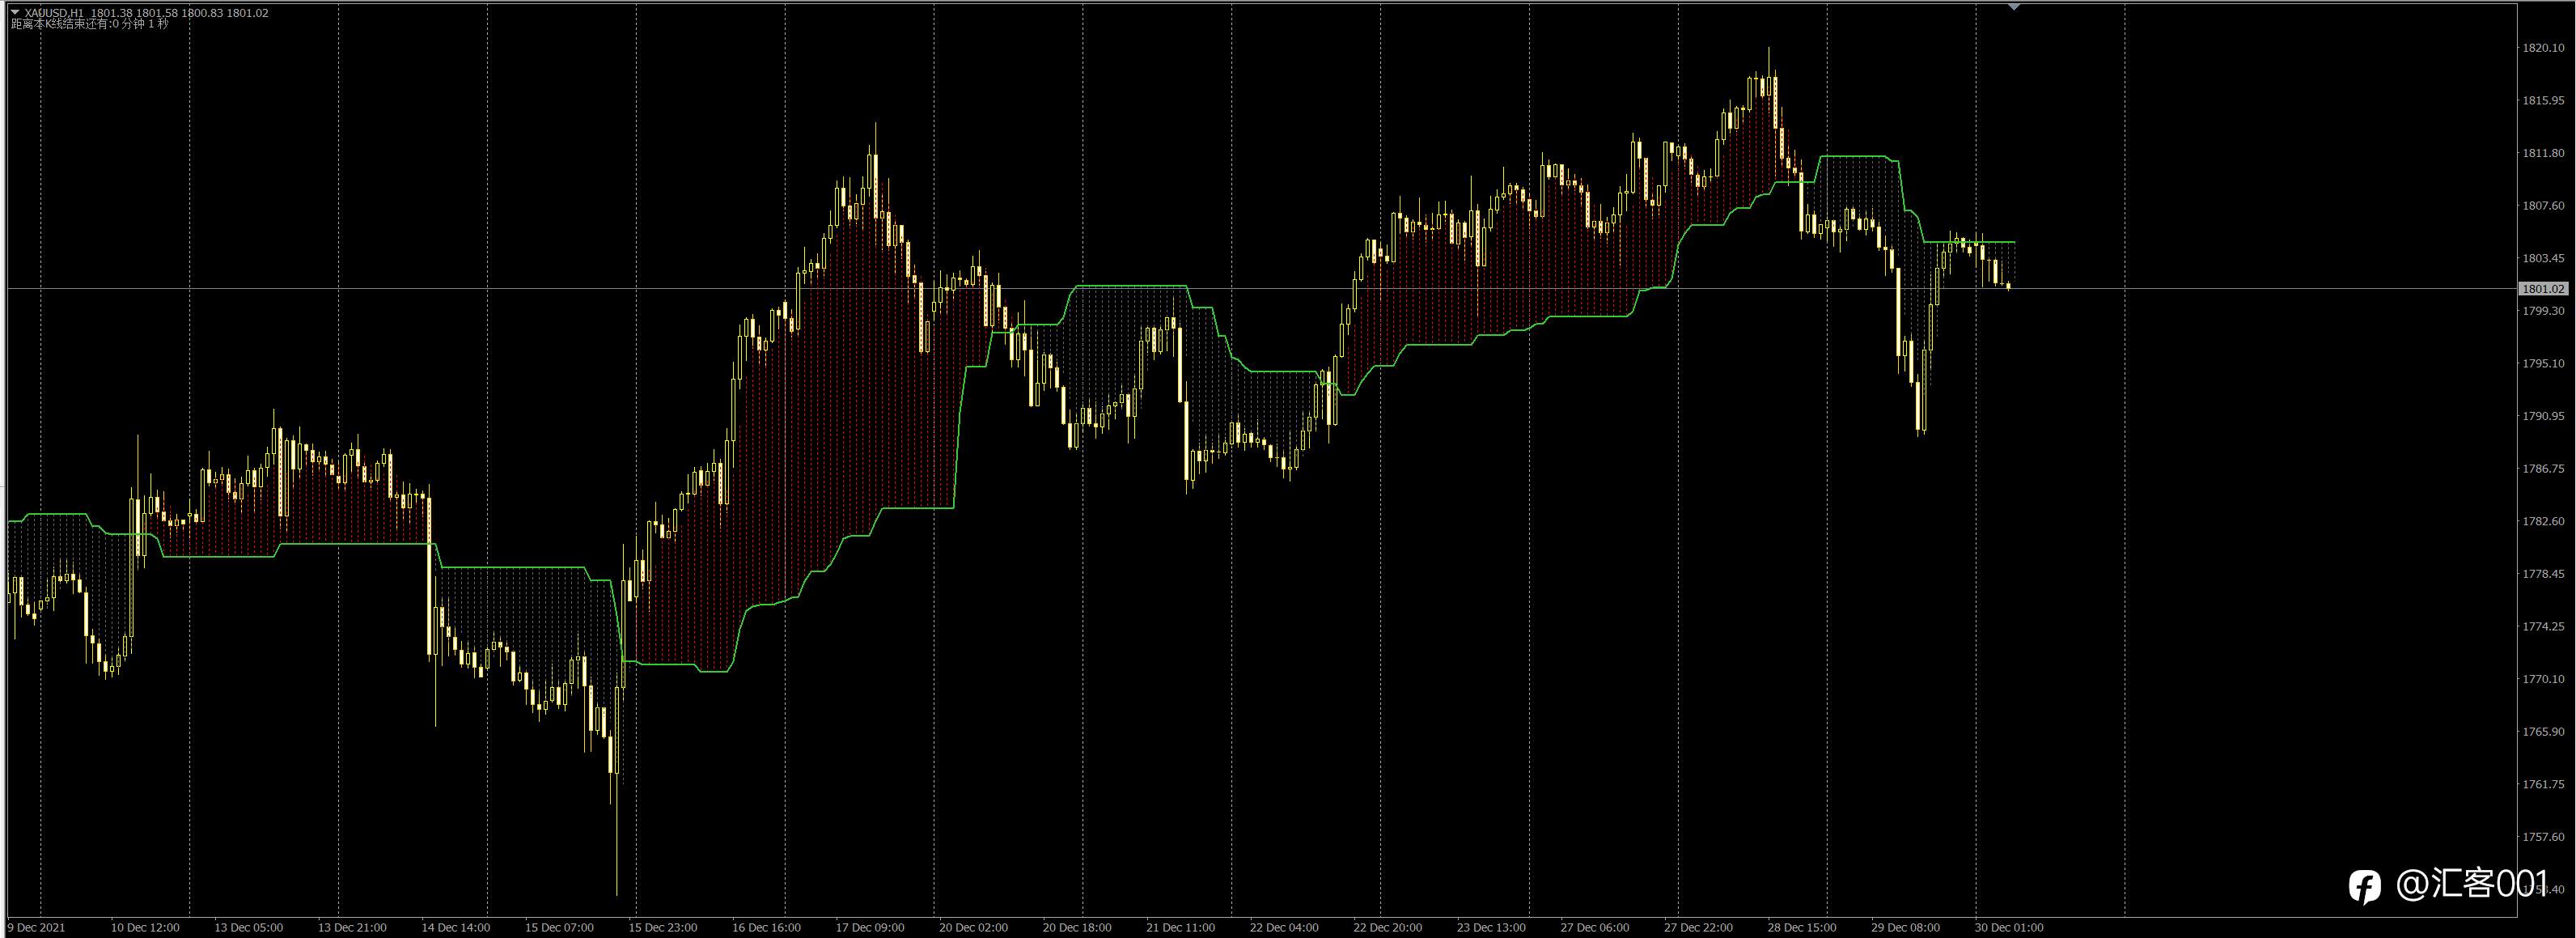The width and height of the screenshot is (2576, 938).
Task: Click the 20 Dec 02:00 time label
Action: pos(973,928)
